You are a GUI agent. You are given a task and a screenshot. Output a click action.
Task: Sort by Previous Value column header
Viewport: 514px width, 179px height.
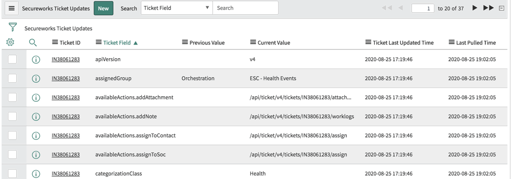207,43
